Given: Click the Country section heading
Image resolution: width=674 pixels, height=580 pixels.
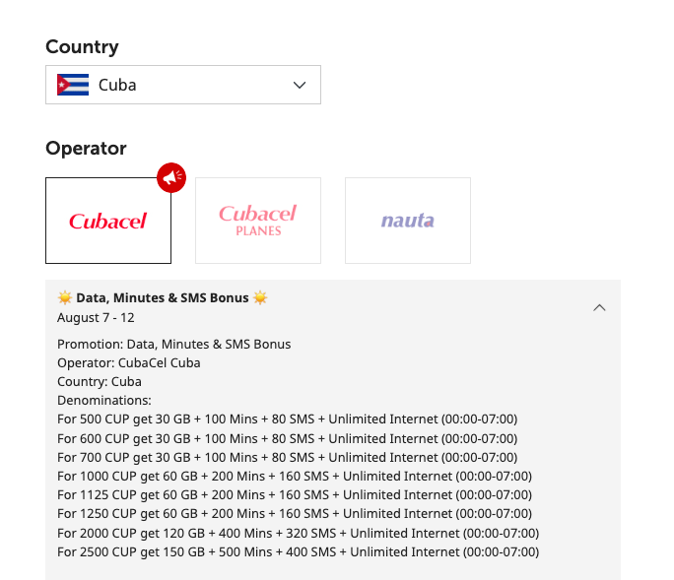Looking at the screenshot, I should (x=82, y=47).
